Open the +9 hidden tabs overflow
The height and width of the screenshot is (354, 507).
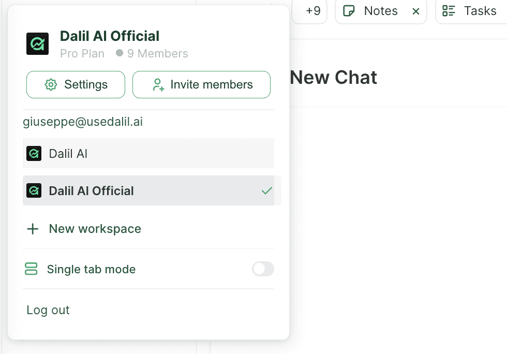tap(309, 10)
